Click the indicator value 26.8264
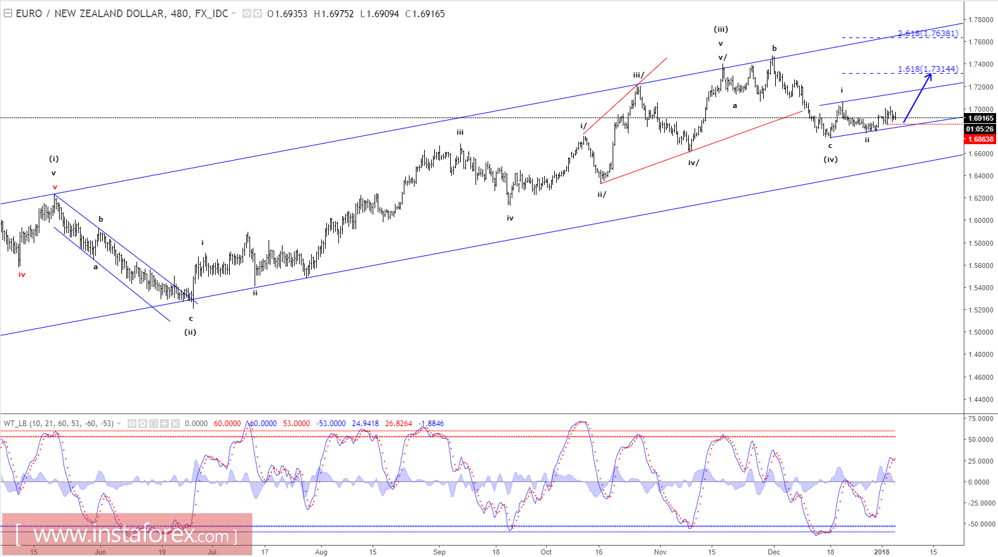This screenshot has width=998, height=557. point(399,424)
